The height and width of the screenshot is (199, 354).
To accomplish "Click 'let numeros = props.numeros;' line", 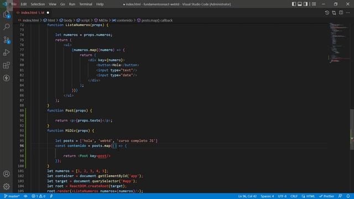I will (84, 35).
